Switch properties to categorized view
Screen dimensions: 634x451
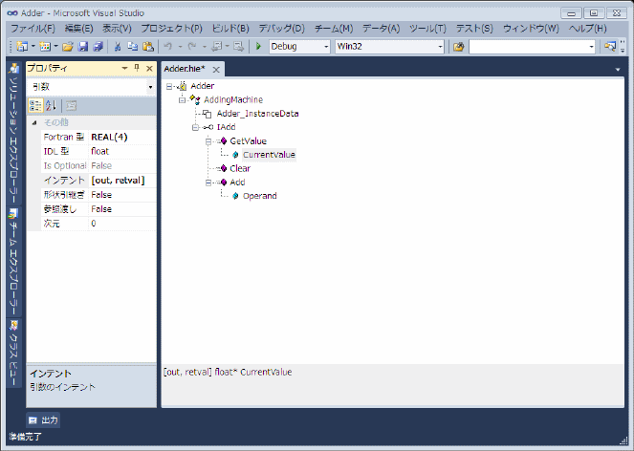point(35,105)
